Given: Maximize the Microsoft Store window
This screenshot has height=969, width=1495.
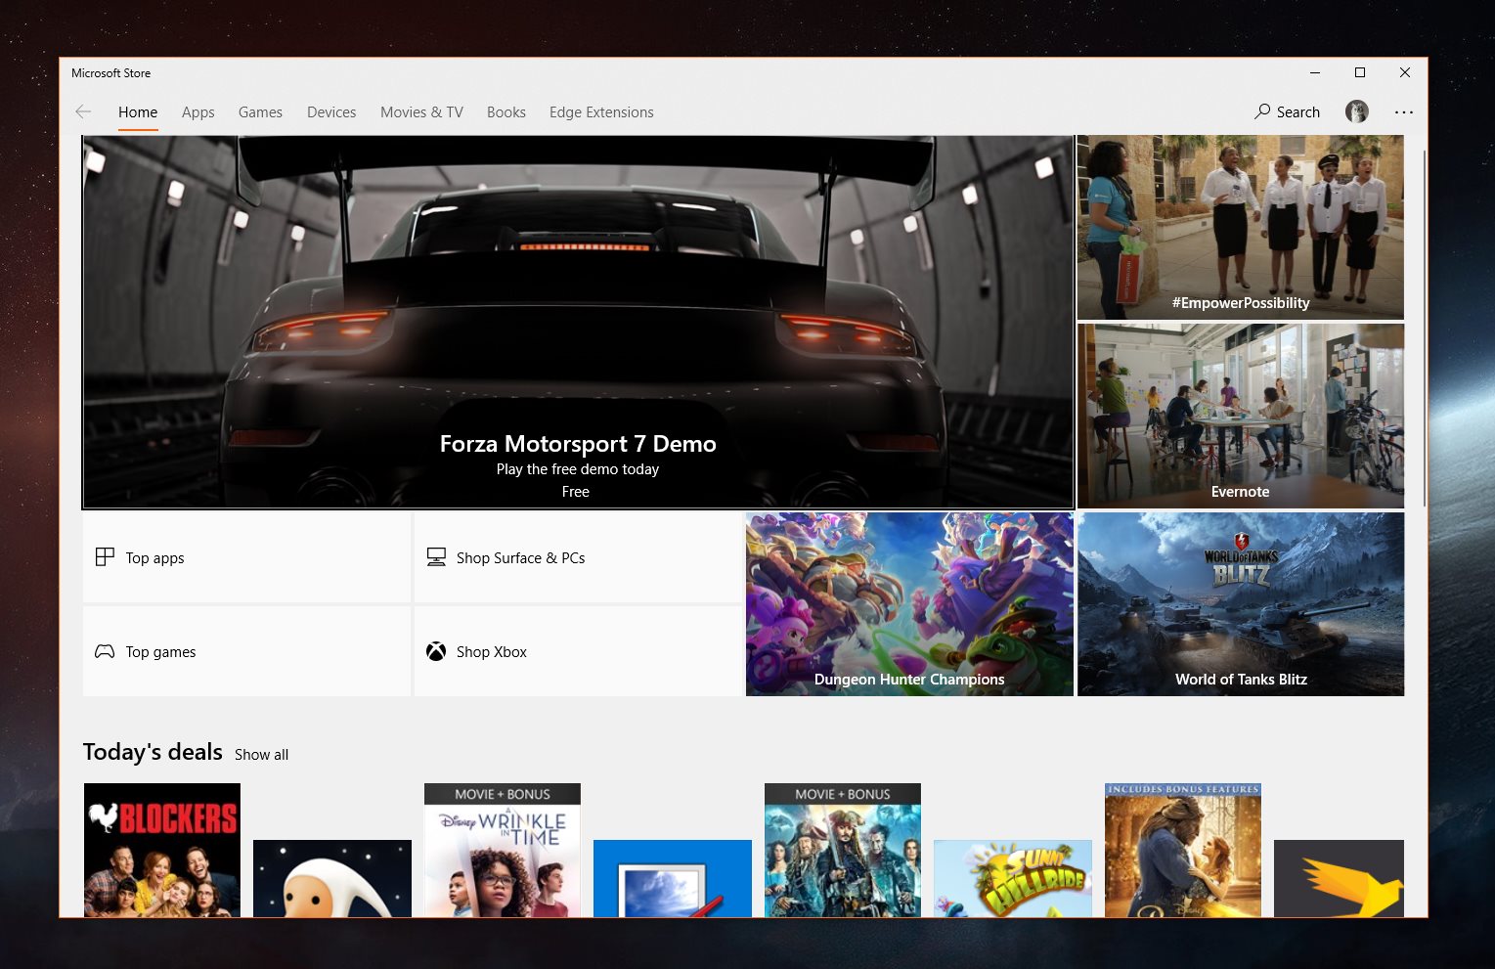Looking at the screenshot, I should point(1359,72).
